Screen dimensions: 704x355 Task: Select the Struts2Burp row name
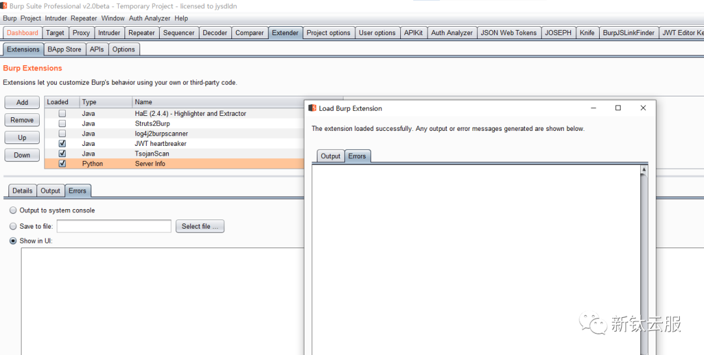152,123
